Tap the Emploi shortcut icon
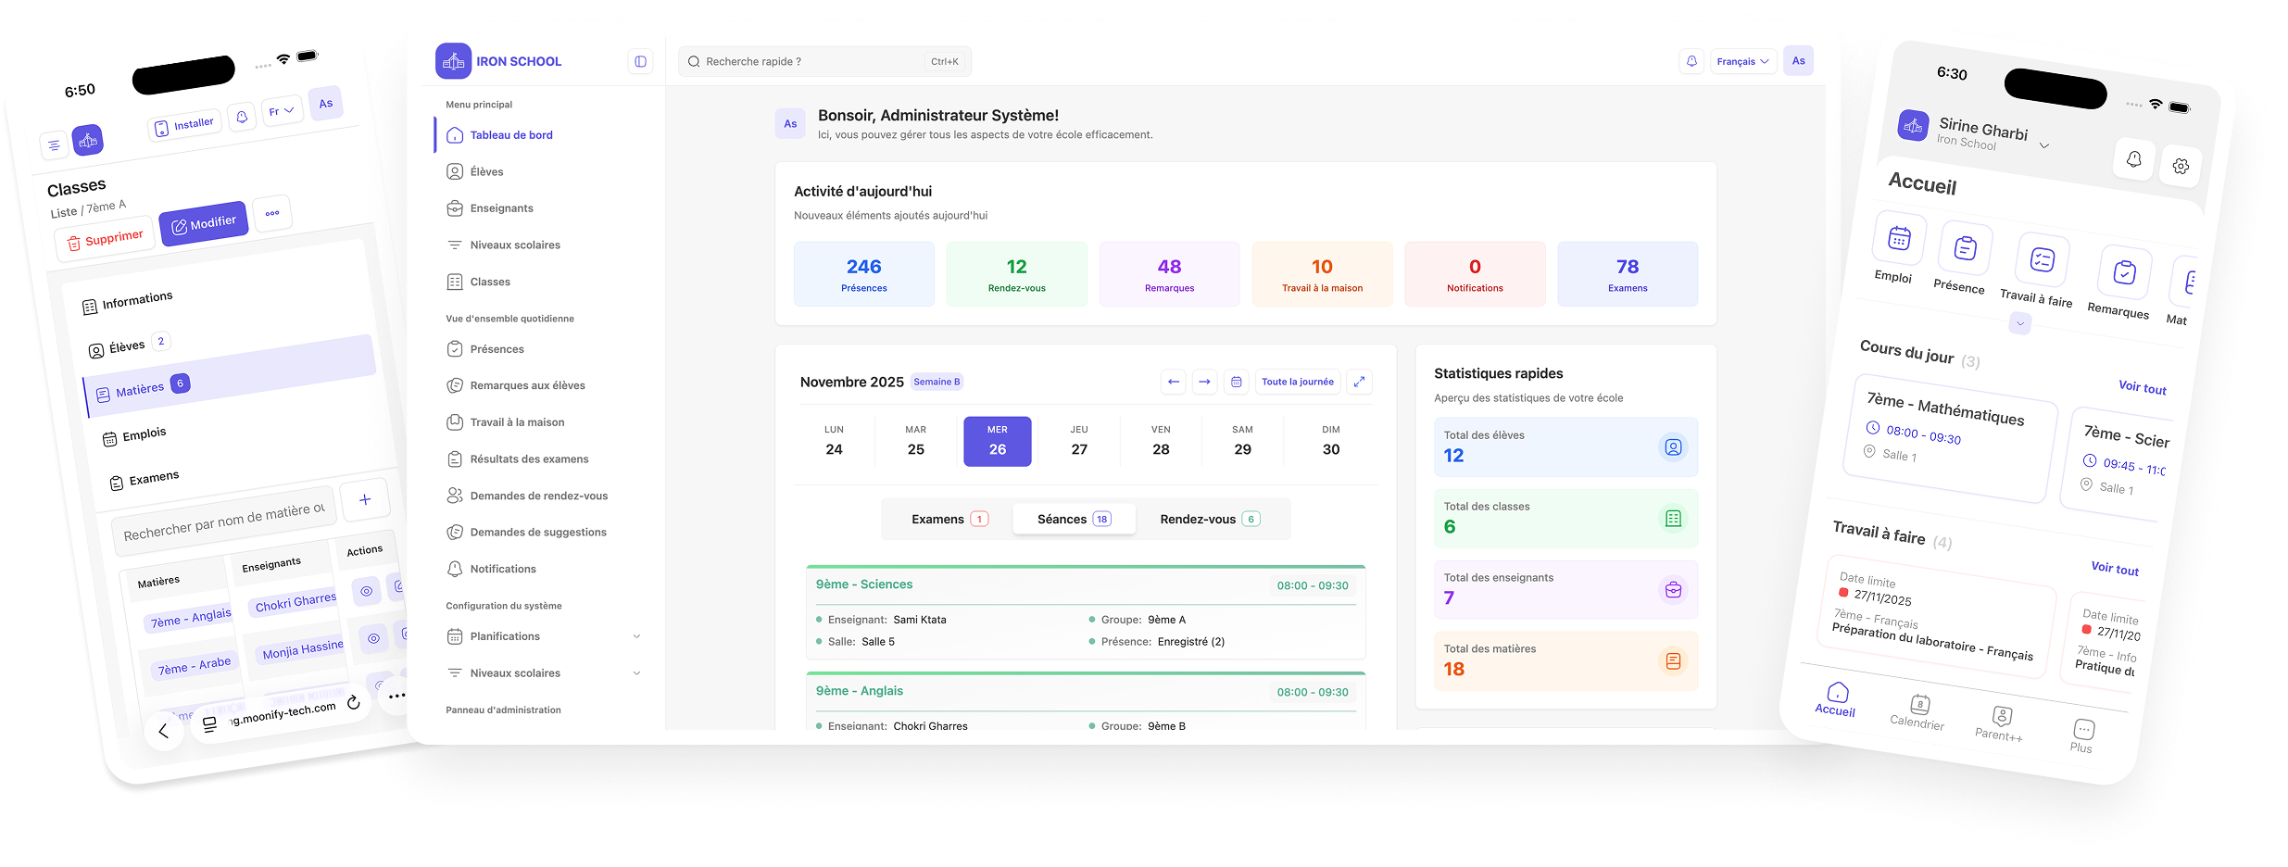The height and width of the screenshot is (867, 2288). pos(1899,239)
